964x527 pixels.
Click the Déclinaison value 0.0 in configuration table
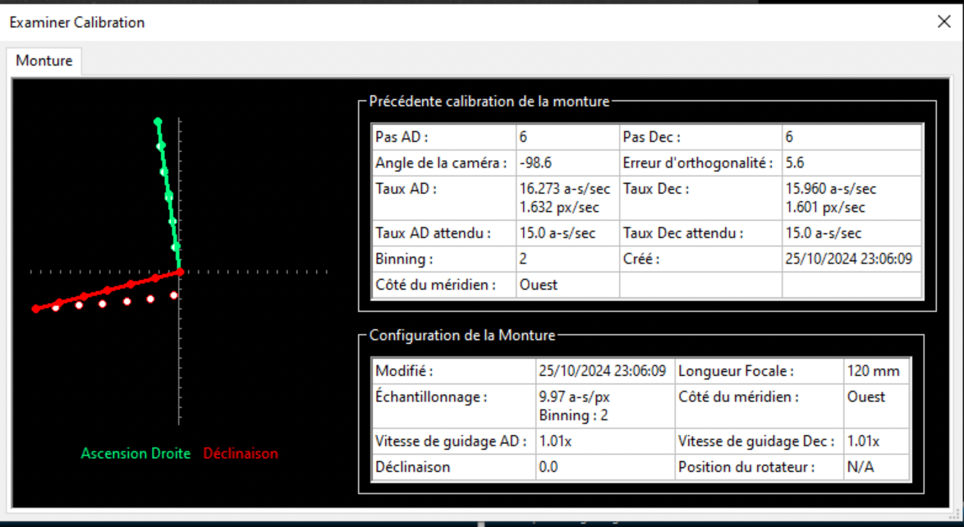(549, 467)
